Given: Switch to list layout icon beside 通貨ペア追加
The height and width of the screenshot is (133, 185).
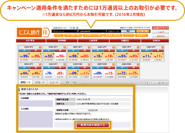Looking at the screenshot, I should (81, 83).
